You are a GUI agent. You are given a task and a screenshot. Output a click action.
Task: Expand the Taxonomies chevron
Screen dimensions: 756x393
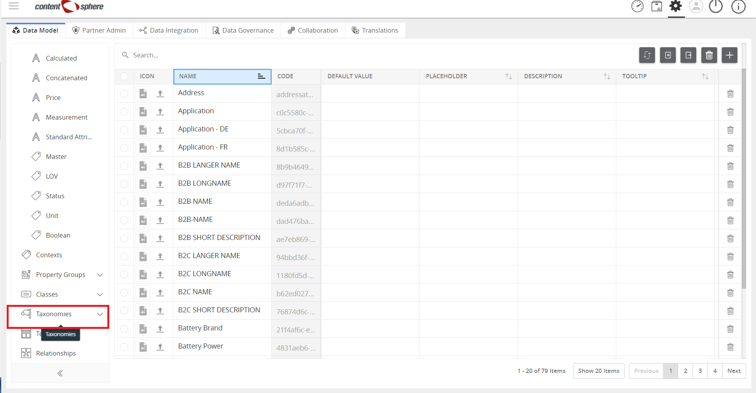(100, 314)
